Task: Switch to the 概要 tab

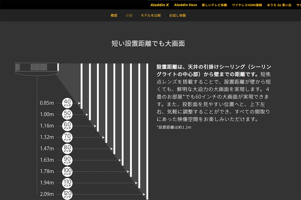Action: point(114,15)
